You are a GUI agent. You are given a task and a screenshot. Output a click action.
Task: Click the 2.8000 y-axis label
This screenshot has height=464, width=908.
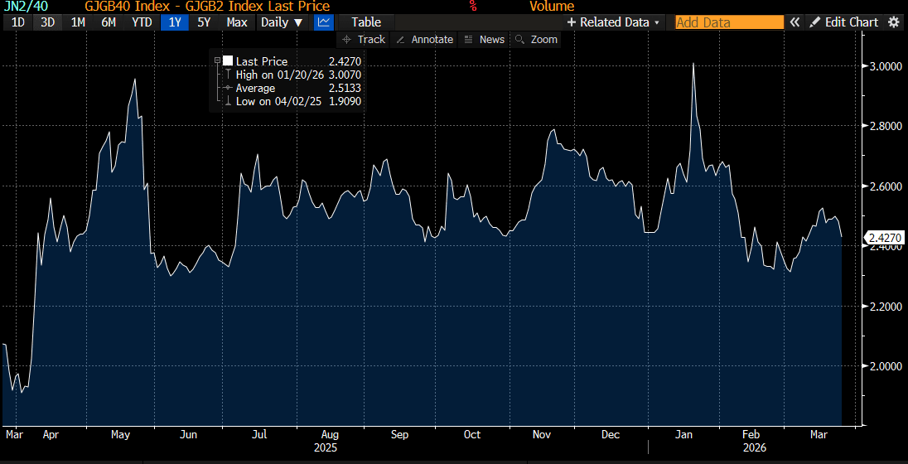point(886,126)
